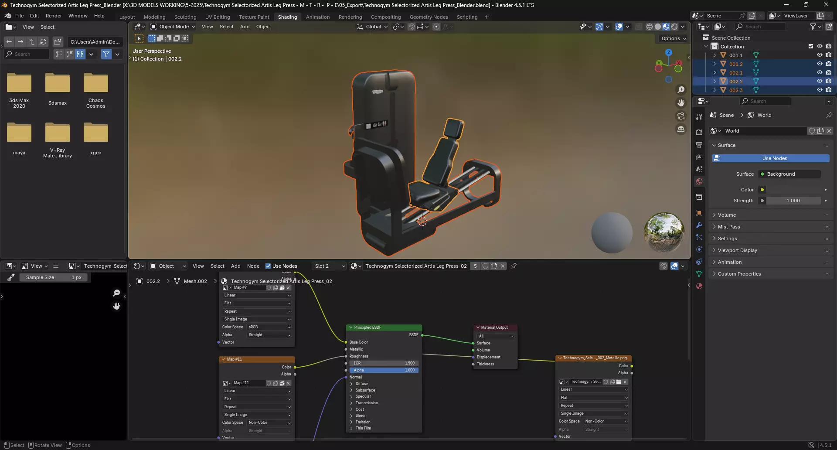Open the File menu
Screen dimensions: 837x450
pos(19,16)
